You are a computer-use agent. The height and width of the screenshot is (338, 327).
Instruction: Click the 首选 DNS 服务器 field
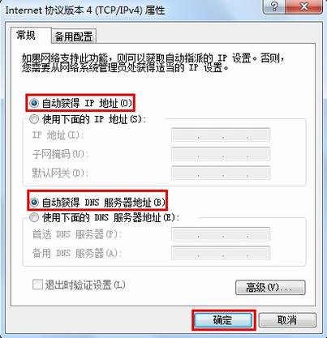click(x=221, y=234)
